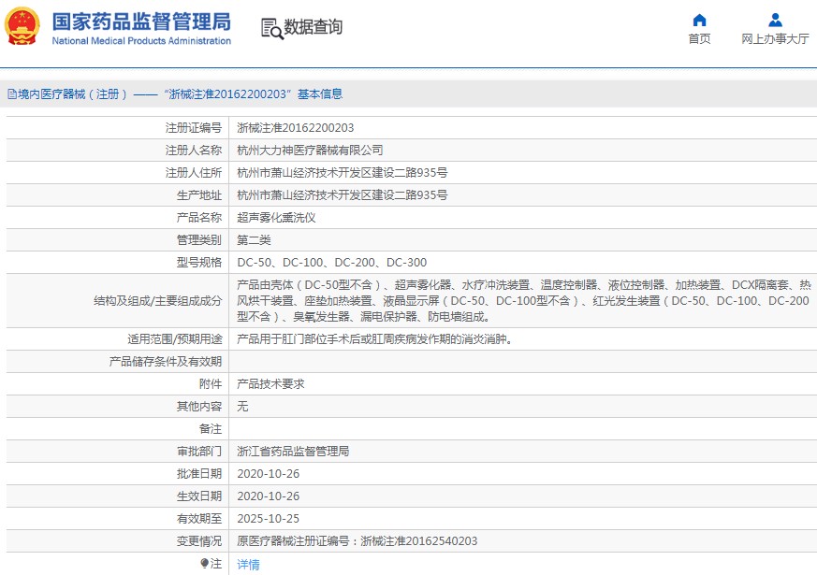The width and height of the screenshot is (817, 575).
Task: Click the document icon before 境内医疗器械
Action: [x=12, y=94]
